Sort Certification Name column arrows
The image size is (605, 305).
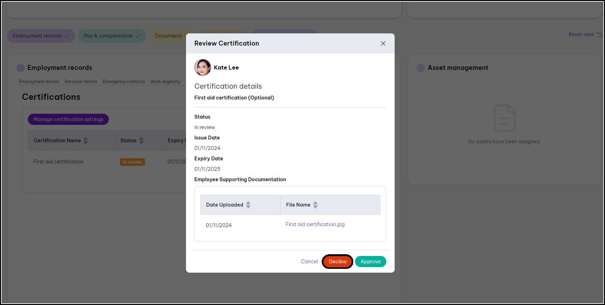[x=86, y=141]
